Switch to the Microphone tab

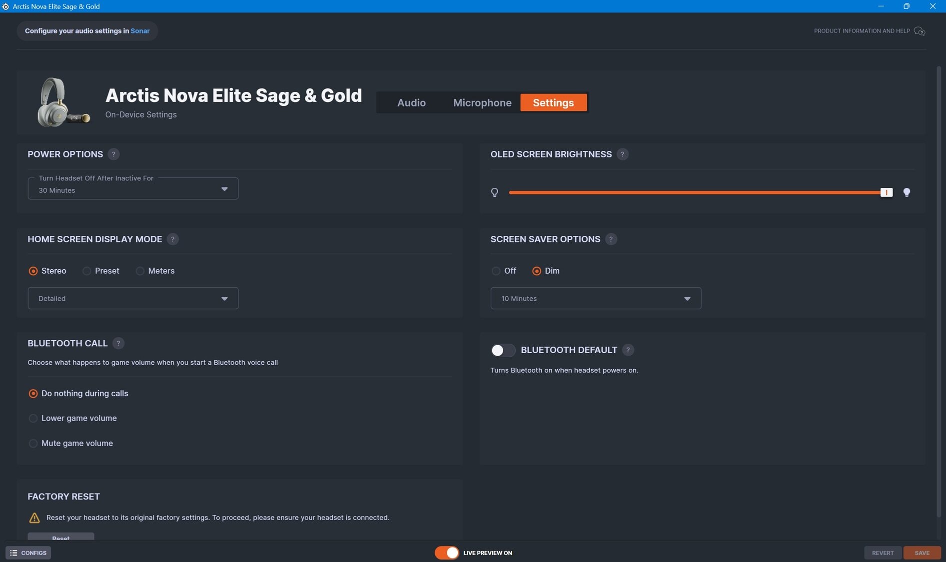(482, 103)
